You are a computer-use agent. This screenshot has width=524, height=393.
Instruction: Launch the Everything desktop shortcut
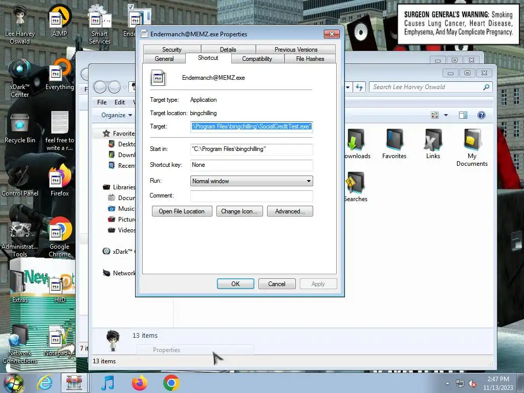tap(59, 75)
